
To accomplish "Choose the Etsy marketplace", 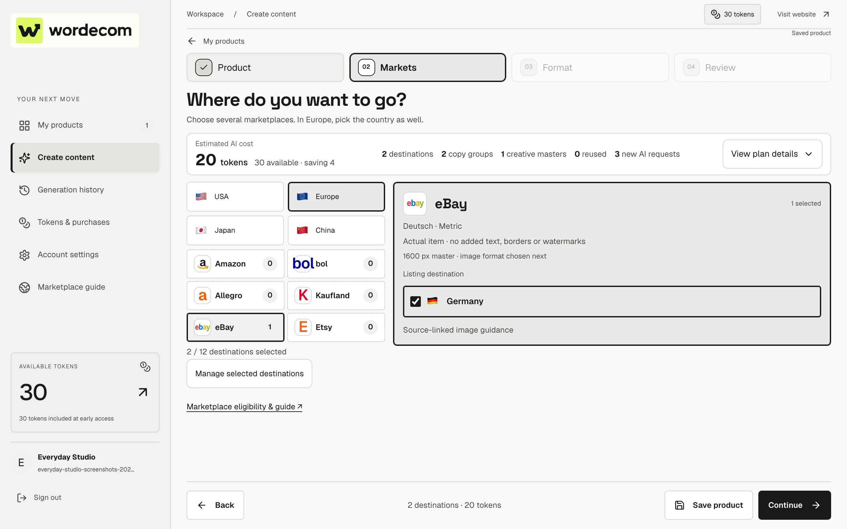I will (336, 327).
